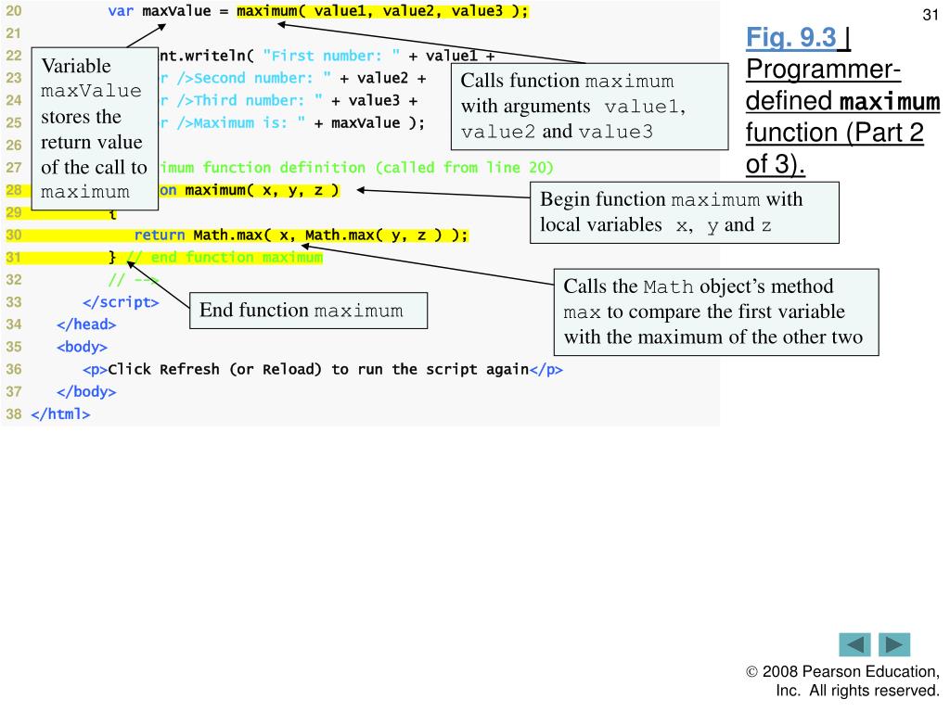Click 'maximum( x, y, z )' on line 28
The height and width of the screenshot is (712, 950).
pyautogui.click(x=262, y=190)
